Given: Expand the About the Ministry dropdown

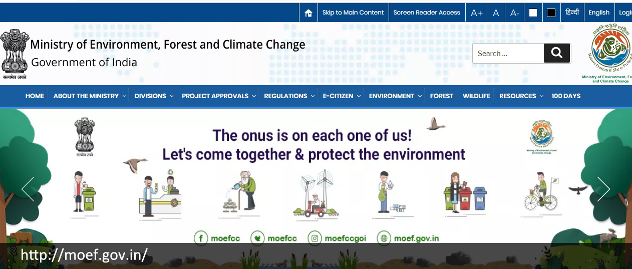Looking at the screenshot, I should 89,96.
